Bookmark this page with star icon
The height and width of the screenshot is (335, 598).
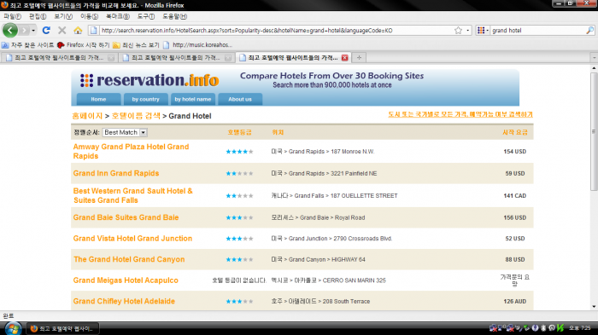point(458,30)
